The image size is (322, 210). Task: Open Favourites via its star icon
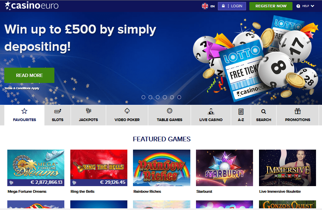[x=24, y=111]
